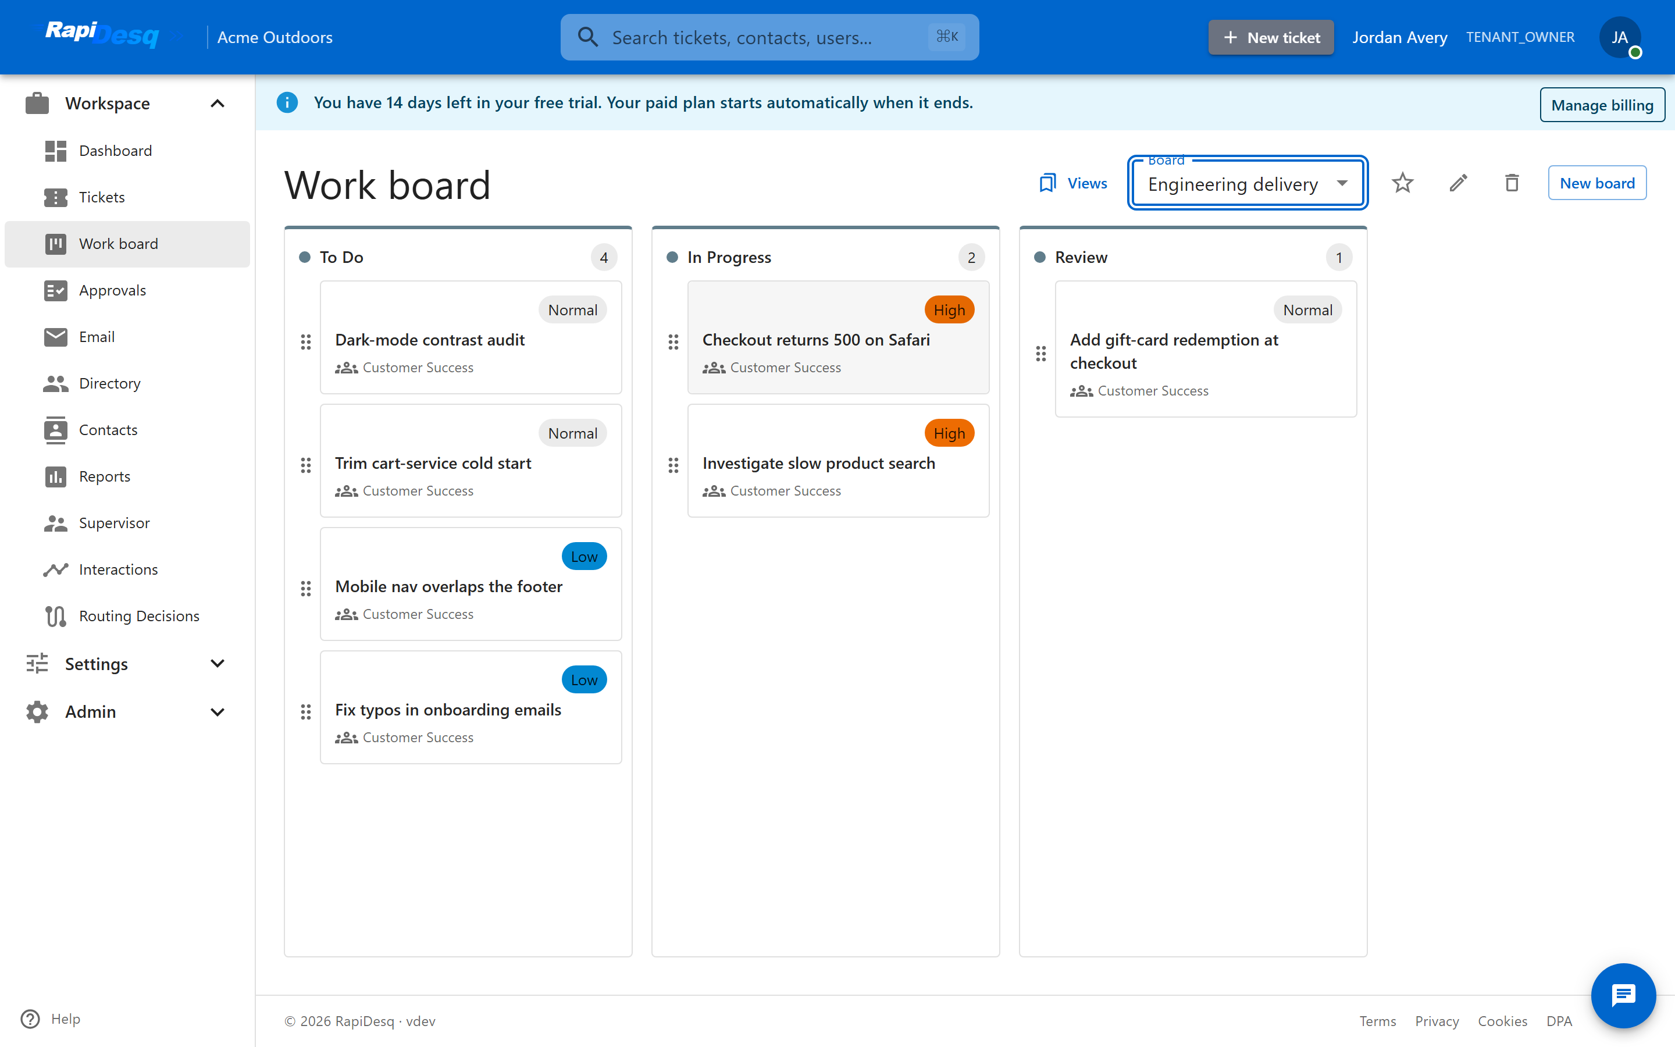Open Approvals in the sidebar
Viewport: 1675px width, 1047px height.
click(127, 290)
